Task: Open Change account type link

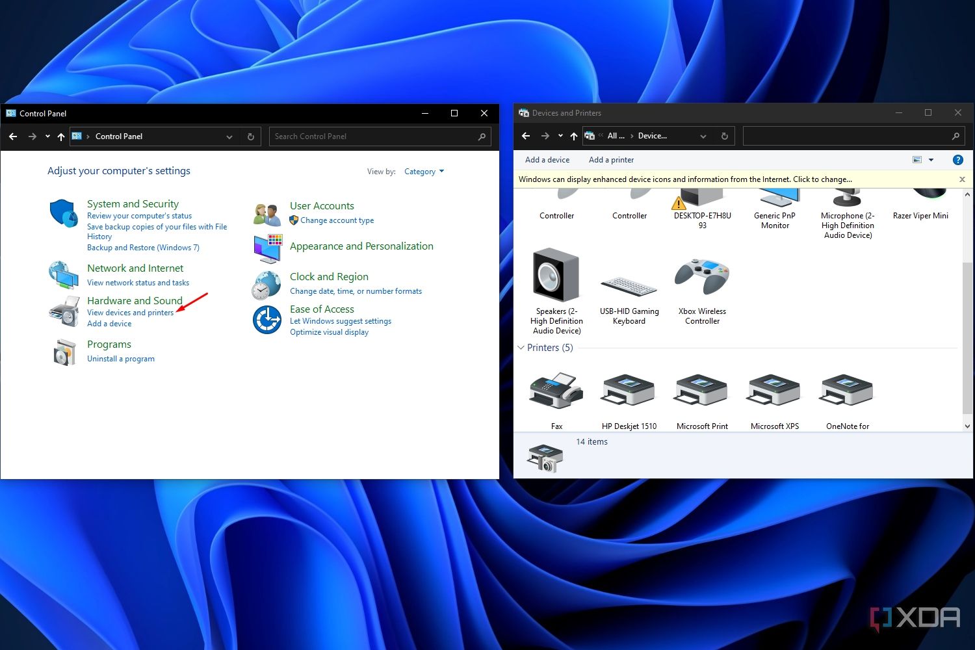Action: [337, 220]
